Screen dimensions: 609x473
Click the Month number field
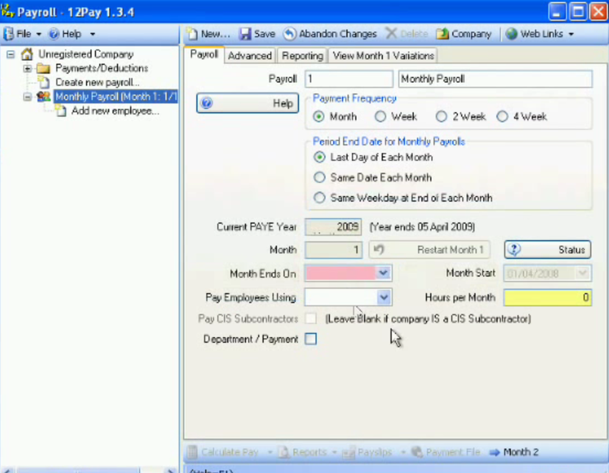pyautogui.click(x=333, y=250)
